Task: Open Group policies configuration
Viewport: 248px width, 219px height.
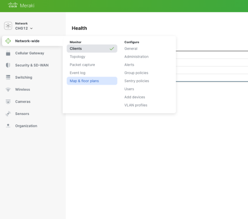Action: pos(136,73)
